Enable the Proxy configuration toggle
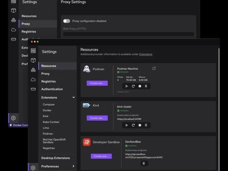Image resolution: width=228 pixels, height=171 pixels. (x=67, y=21)
